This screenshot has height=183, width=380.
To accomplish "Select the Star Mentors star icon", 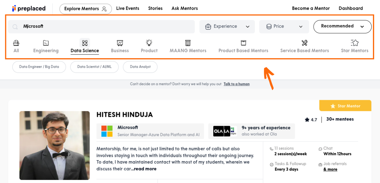I will click(354, 43).
